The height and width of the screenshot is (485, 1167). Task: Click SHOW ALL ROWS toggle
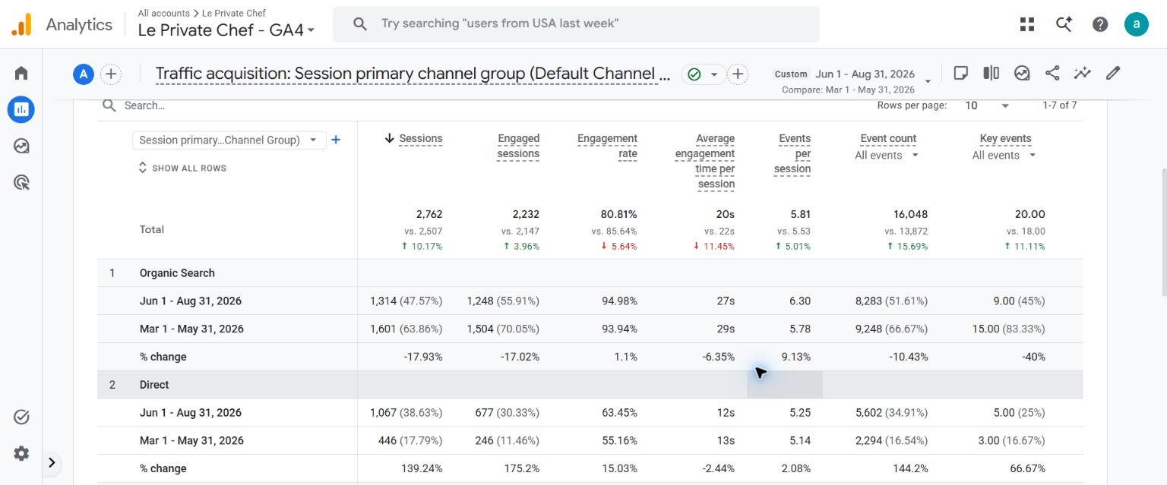pyautogui.click(x=182, y=168)
